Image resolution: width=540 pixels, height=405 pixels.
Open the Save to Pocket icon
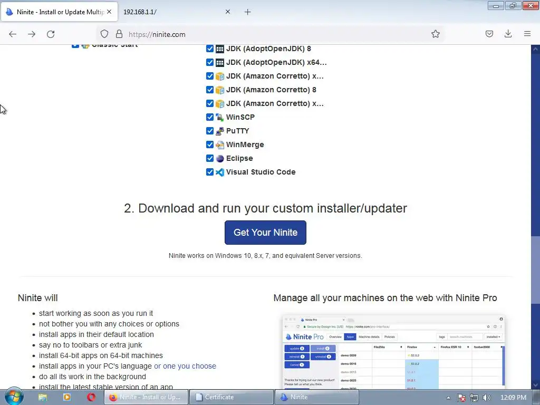coord(489,34)
